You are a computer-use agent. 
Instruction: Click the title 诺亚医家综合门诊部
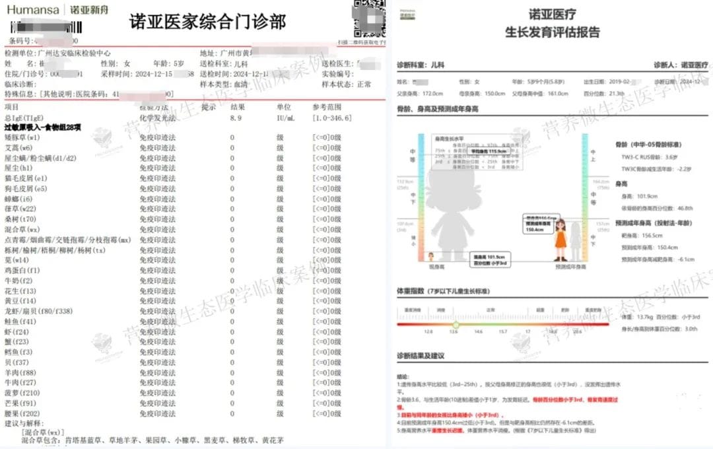click(207, 21)
